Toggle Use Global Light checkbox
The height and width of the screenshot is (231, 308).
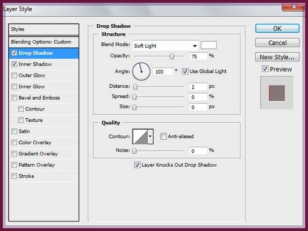point(185,71)
